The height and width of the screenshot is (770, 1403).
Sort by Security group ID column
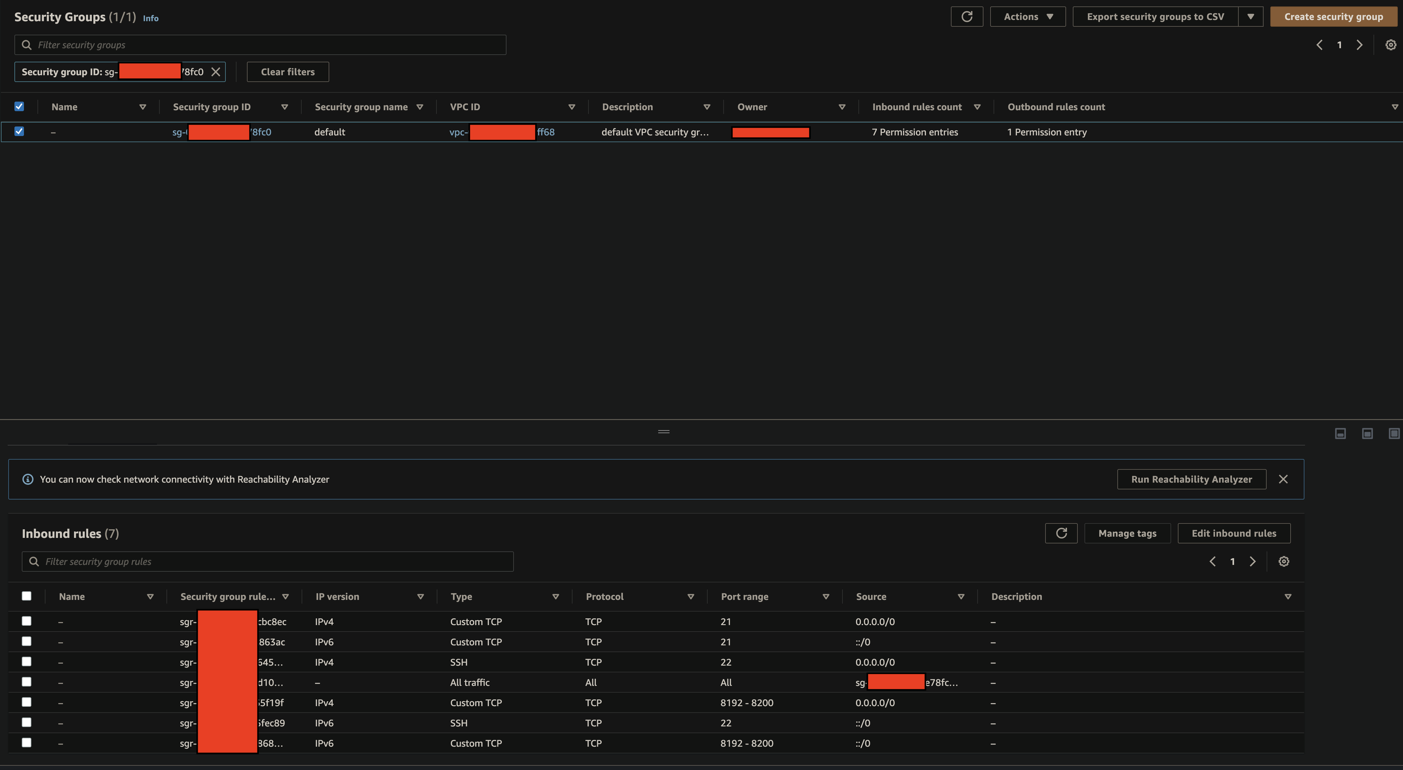click(x=284, y=107)
